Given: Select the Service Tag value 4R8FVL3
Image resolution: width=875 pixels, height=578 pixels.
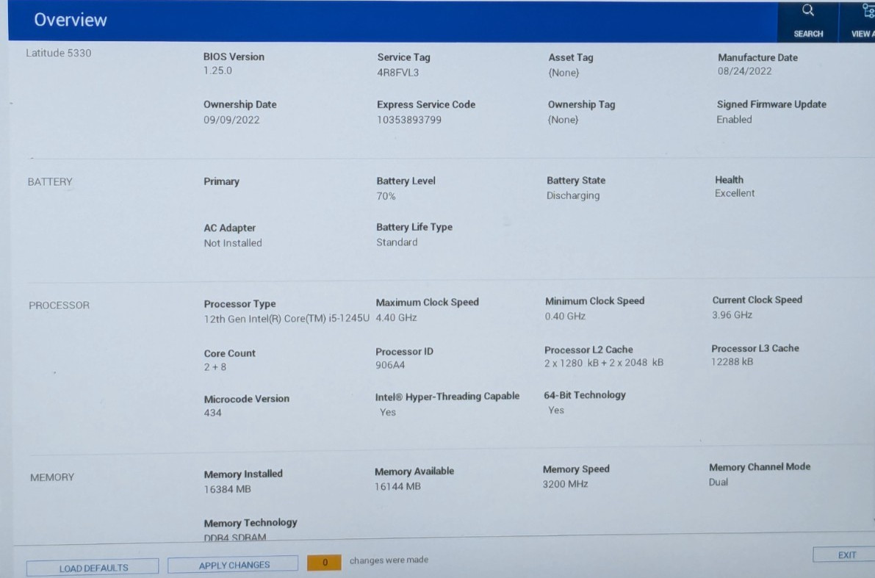Looking at the screenshot, I should coord(397,73).
